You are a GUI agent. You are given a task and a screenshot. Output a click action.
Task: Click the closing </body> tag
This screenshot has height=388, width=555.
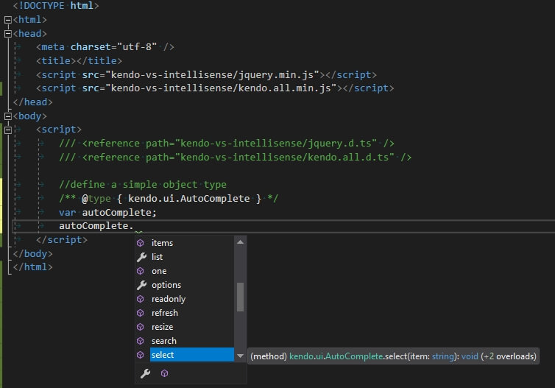[33, 254]
